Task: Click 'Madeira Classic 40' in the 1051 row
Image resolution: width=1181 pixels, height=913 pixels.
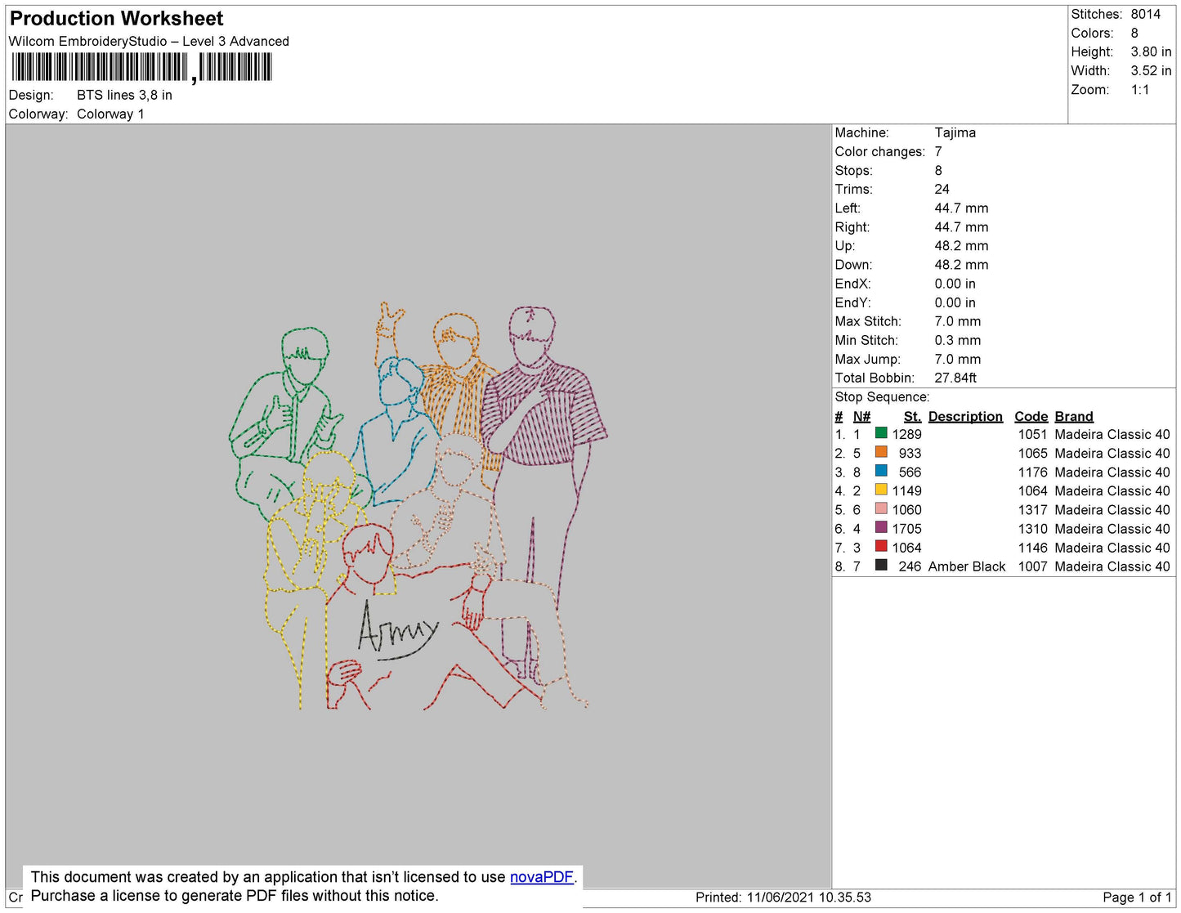Action: pos(1112,435)
